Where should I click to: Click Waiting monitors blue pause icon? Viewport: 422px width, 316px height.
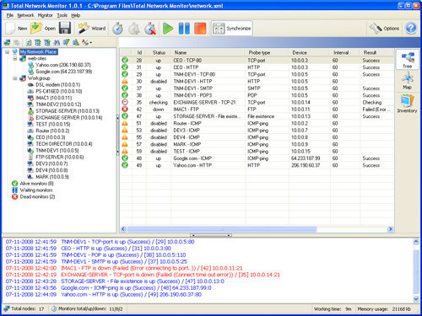14,190
